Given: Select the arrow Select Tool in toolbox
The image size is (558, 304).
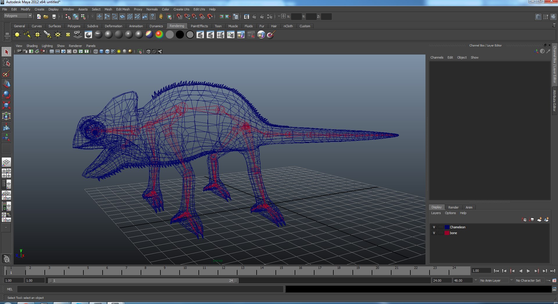Looking at the screenshot, I should tap(6, 52).
